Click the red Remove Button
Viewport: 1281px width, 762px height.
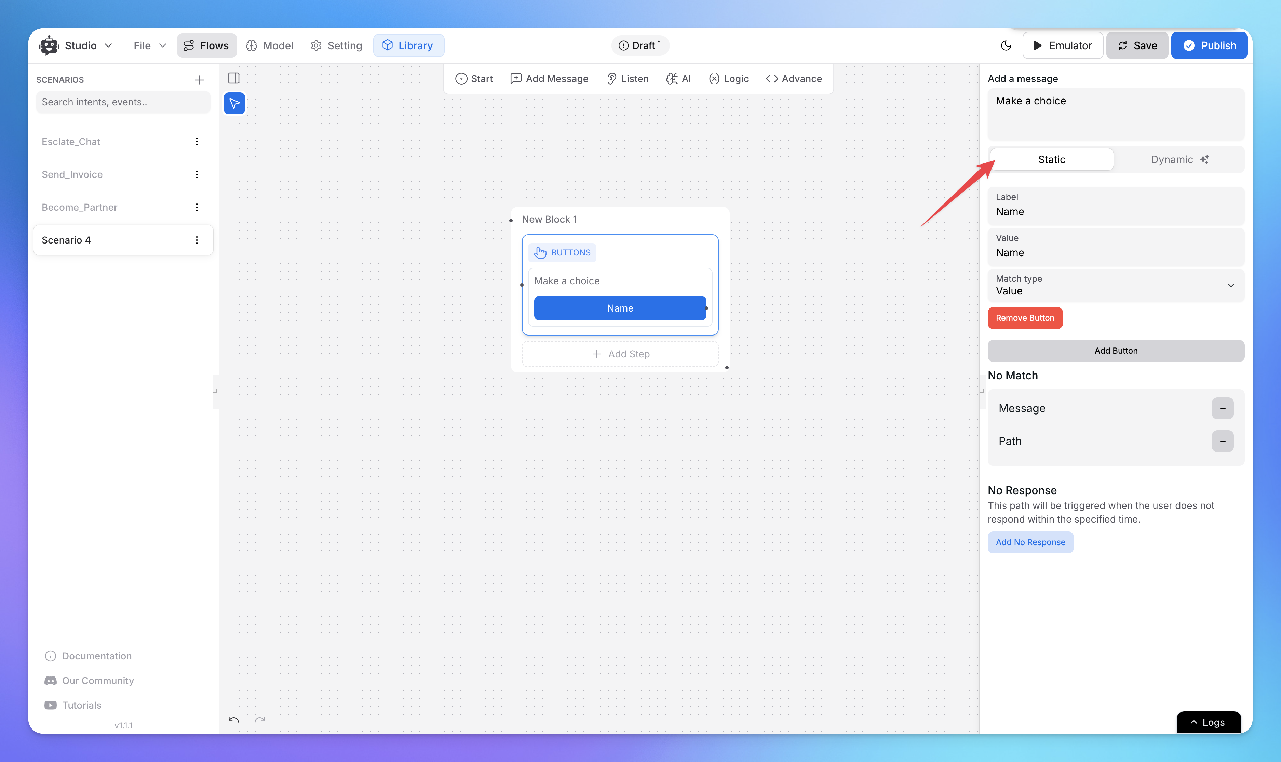[1025, 318]
